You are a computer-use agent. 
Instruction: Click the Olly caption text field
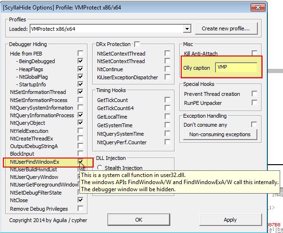point(236,67)
